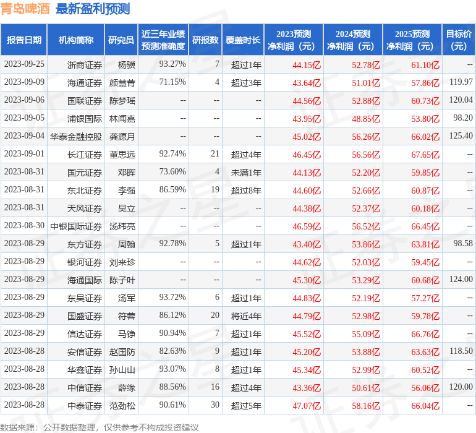Click the 2023 profit value 46.59亿

coord(307,226)
